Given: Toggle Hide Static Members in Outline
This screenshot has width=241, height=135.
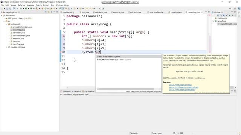Looking at the screenshot, I should pos(227,15).
